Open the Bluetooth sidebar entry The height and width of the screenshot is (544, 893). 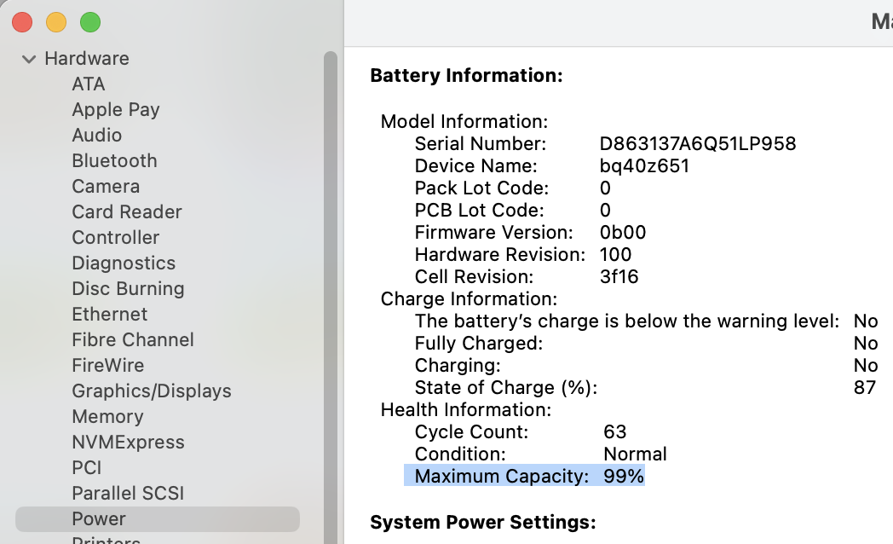coord(114,160)
